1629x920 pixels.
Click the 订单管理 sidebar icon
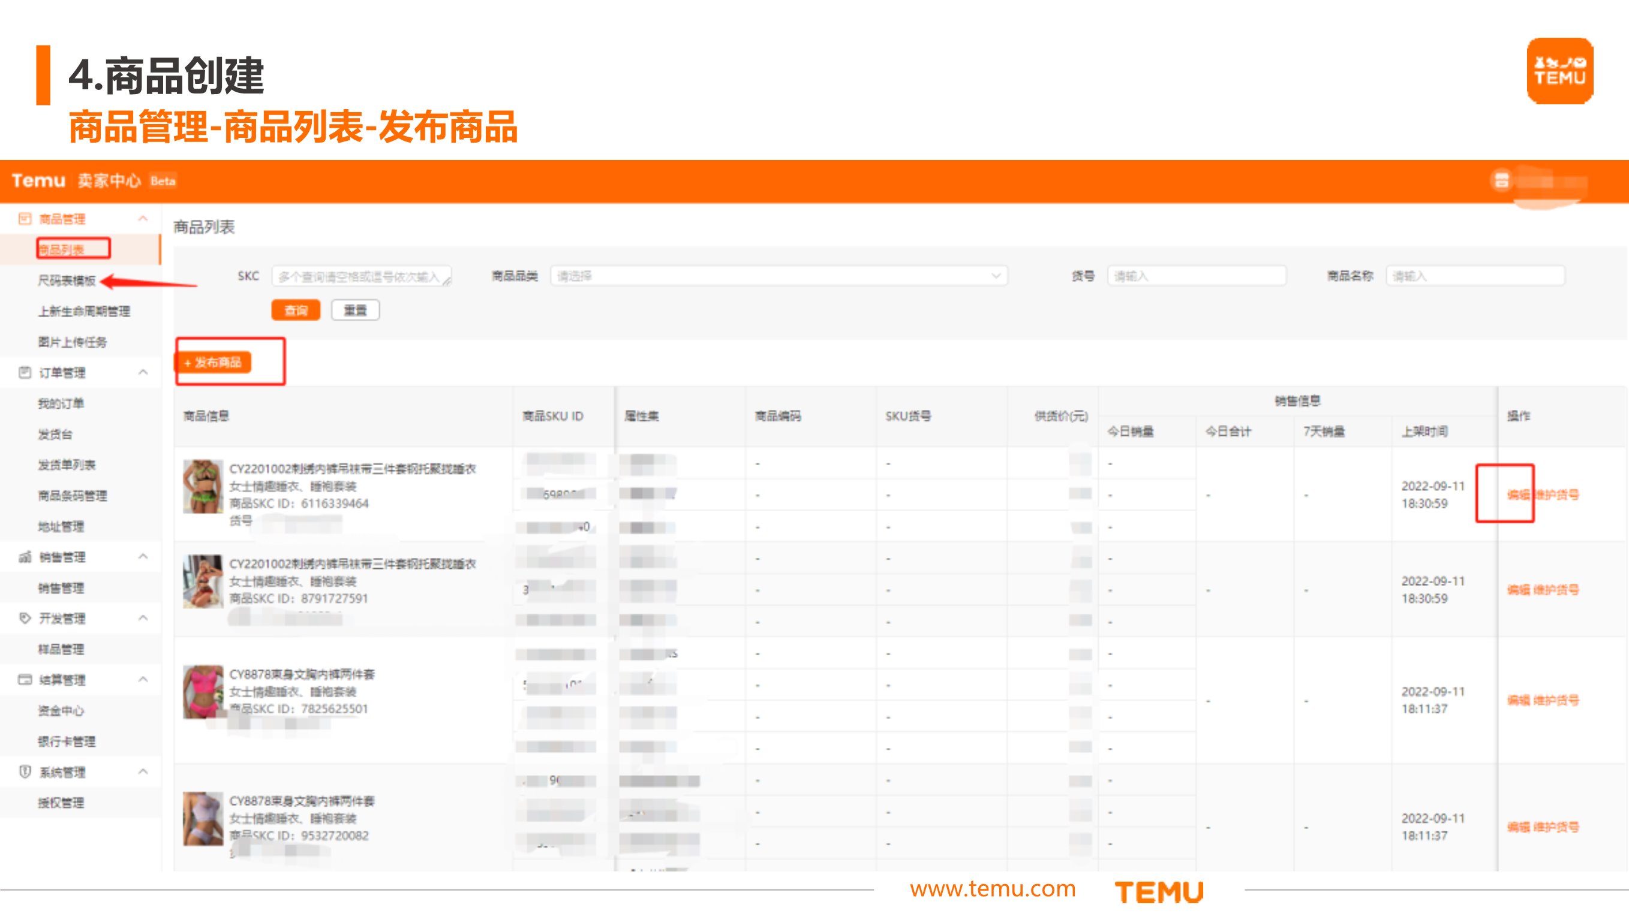pos(25,372)
